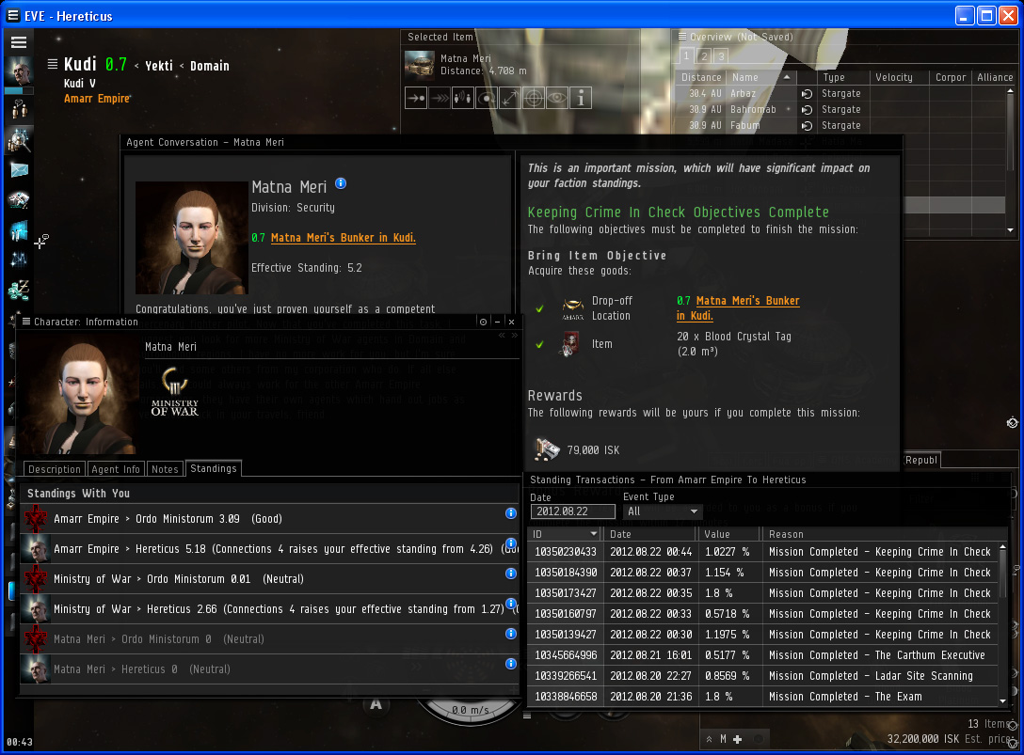Select the Fabum stargate row in Overview
1024x755 pixels.
coord(840,125)
